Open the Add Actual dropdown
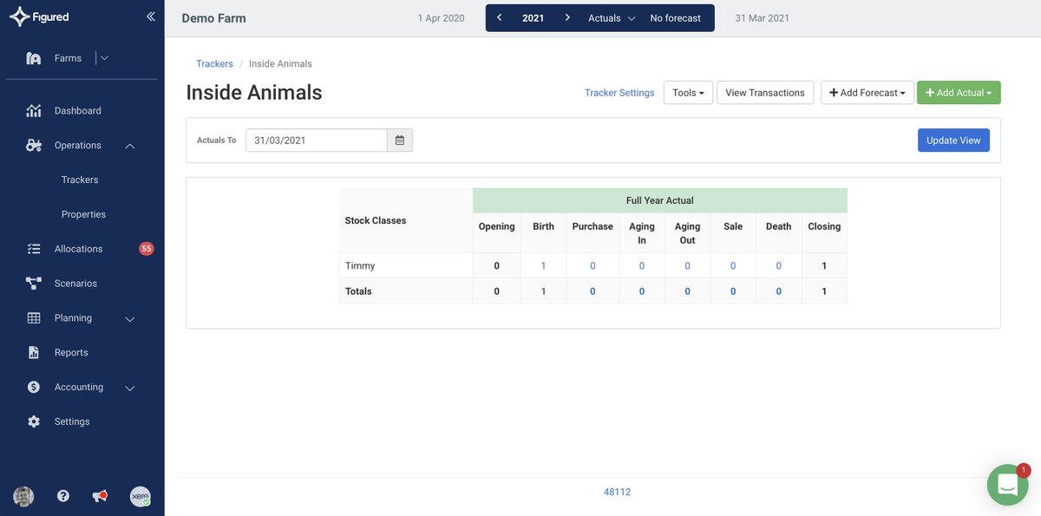 click(959, 93)
